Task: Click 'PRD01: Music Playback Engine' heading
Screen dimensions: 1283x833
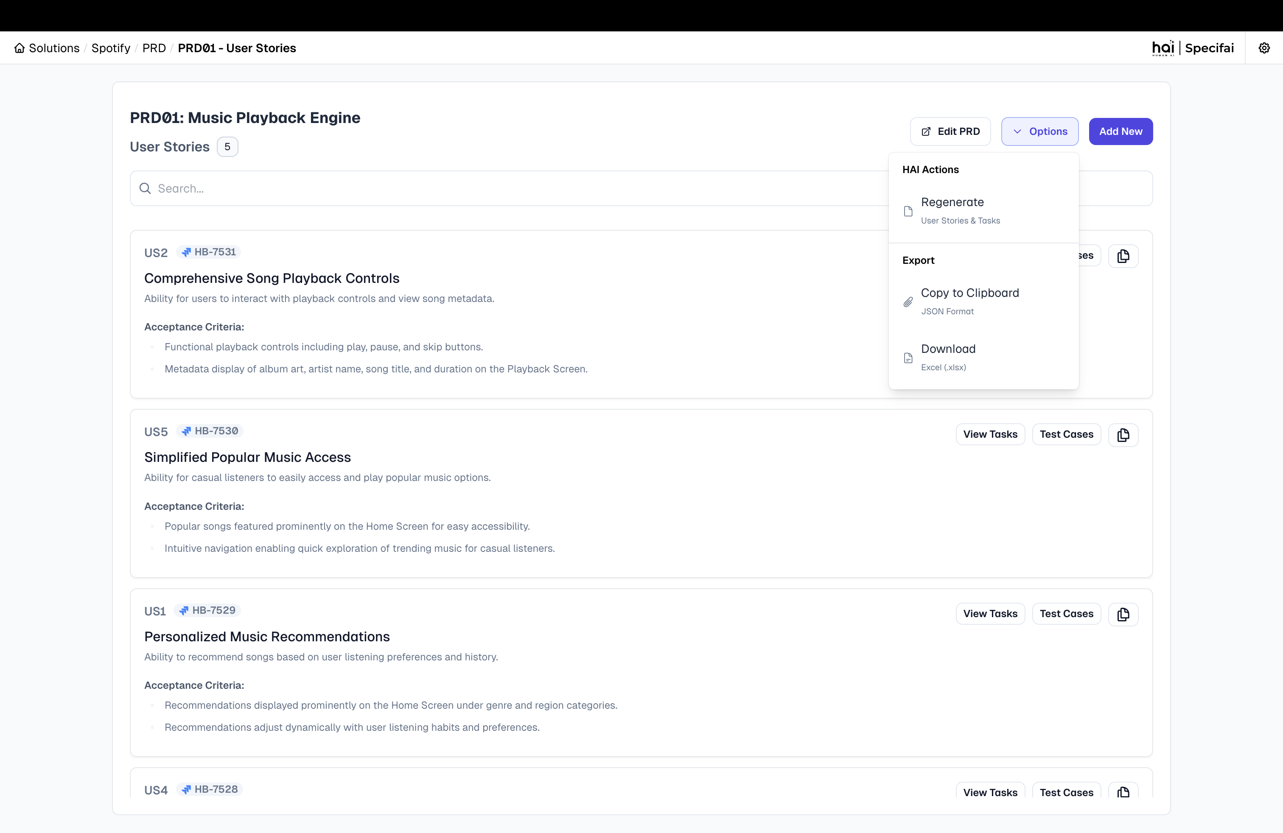Action: click(x=245, y=117)
